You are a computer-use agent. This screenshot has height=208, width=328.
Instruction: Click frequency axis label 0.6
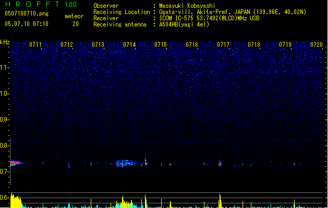click(x=5, y=198)
